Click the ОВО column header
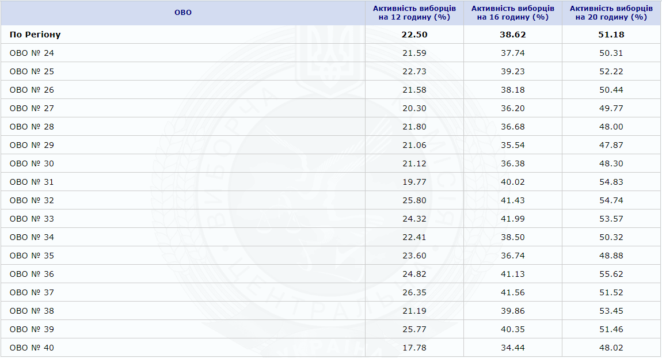The image size is (662, 358). pos(183,13)
